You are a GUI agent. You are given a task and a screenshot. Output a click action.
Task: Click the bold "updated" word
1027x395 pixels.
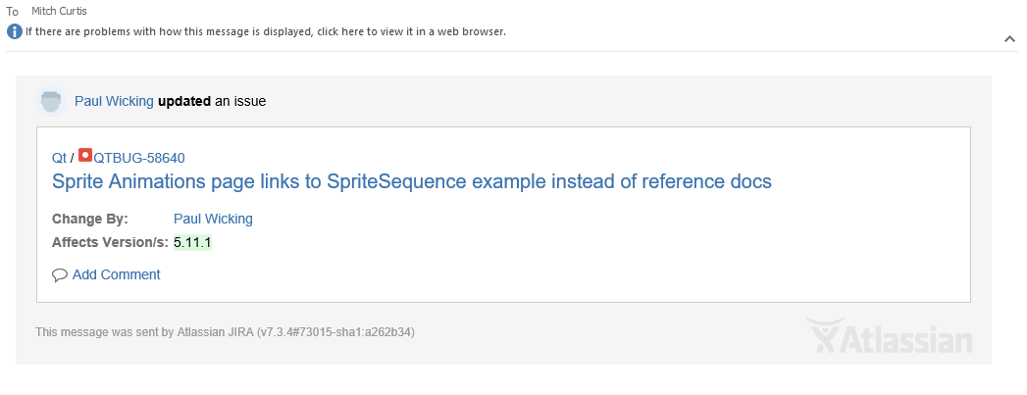click(184, 101)
